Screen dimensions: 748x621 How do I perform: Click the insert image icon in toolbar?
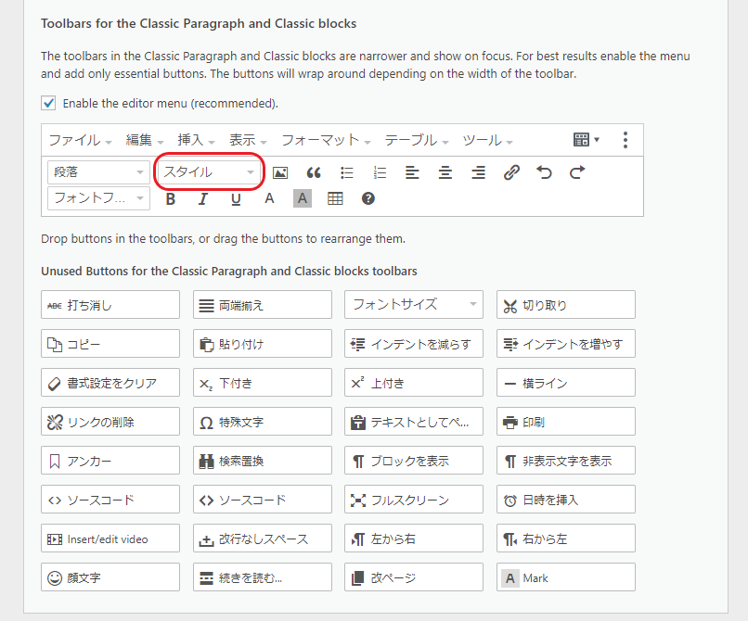pos(280,172)
